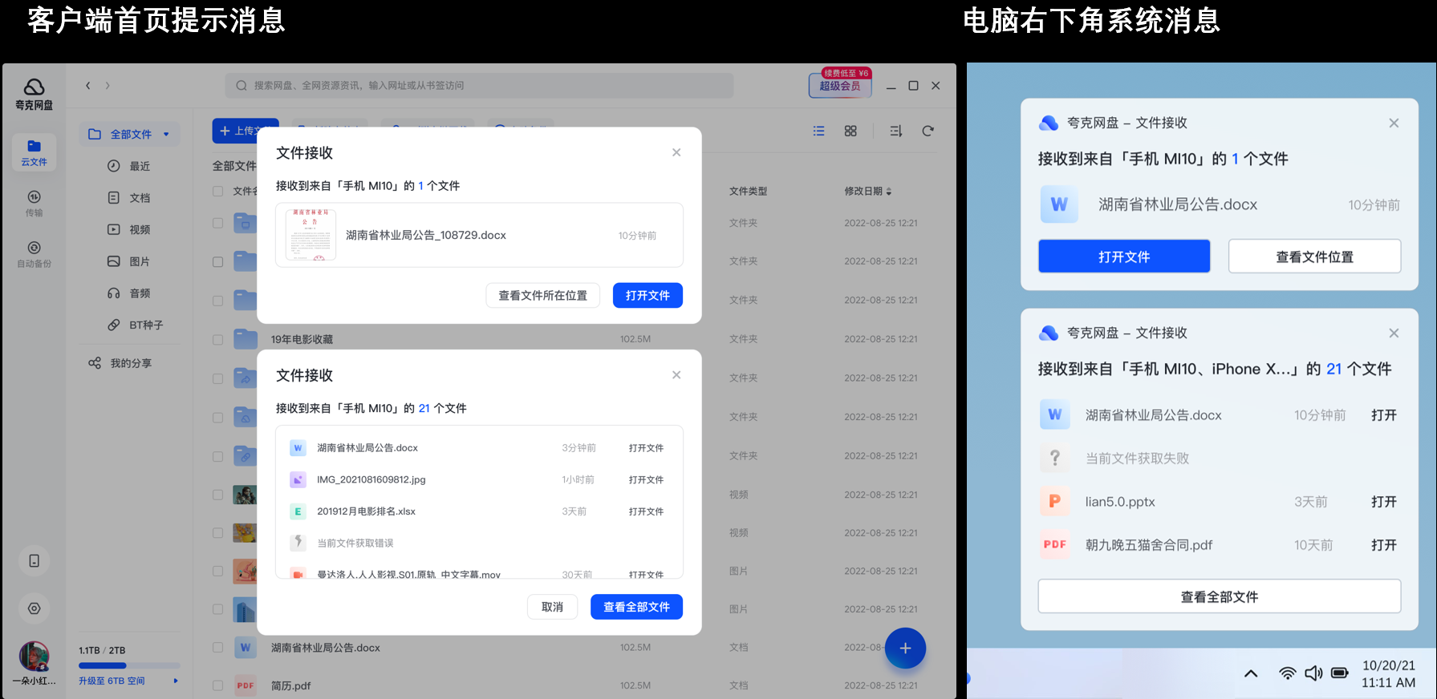Click the Wi-Fi tray icon
The image size is (1437, 699).
point(1287,673)
